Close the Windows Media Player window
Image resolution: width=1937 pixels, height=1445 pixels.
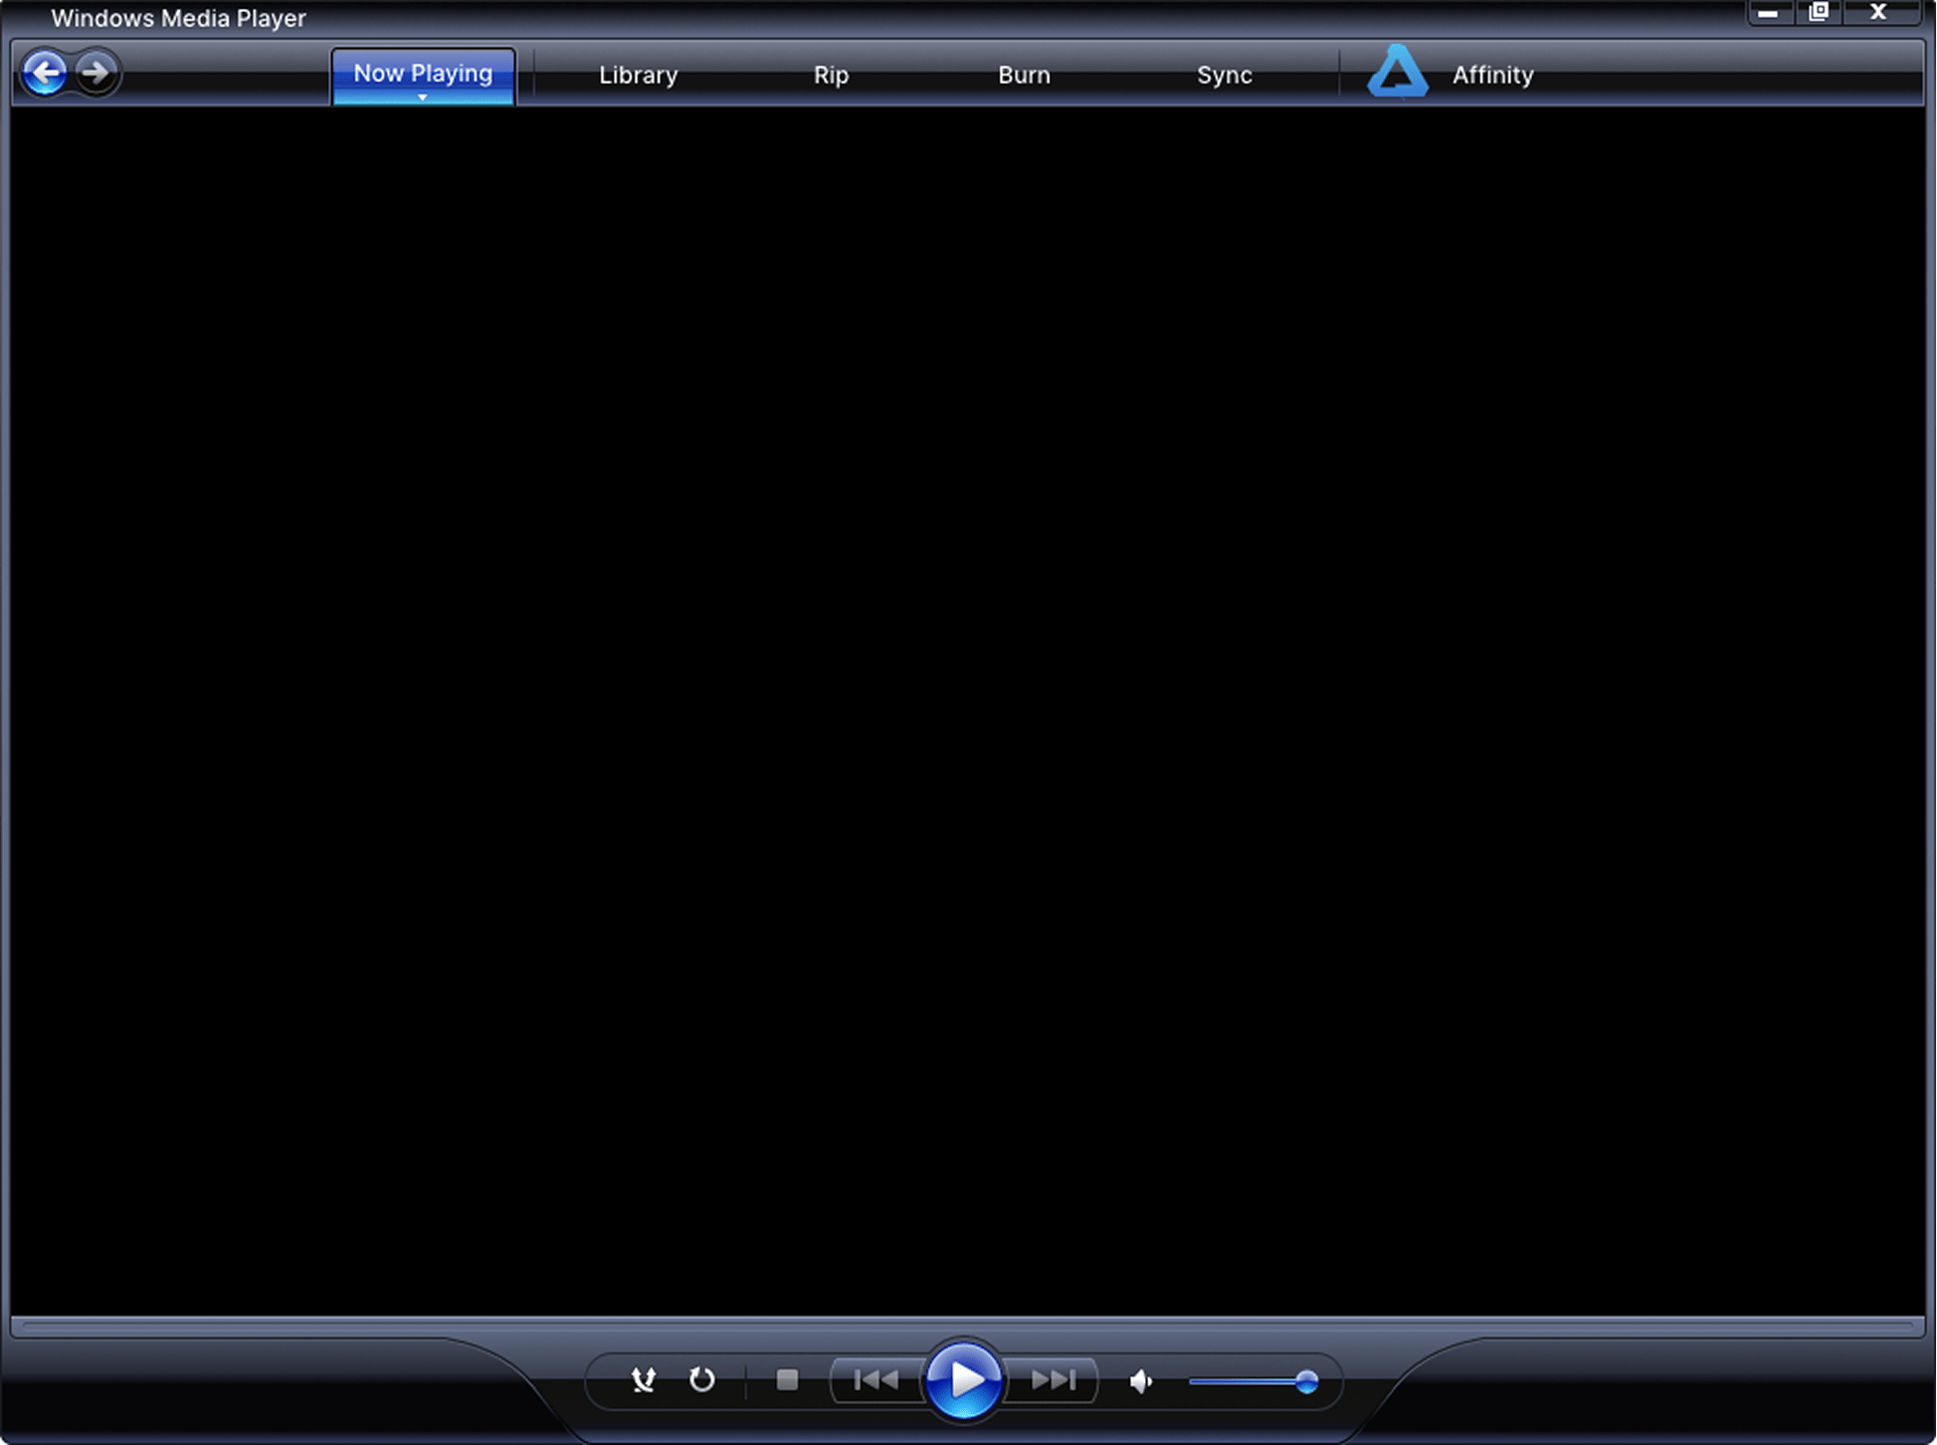click(x=1878, y=13)
